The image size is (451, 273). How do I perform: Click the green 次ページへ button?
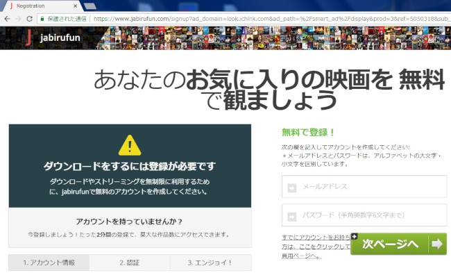click(x=398, y=244)
